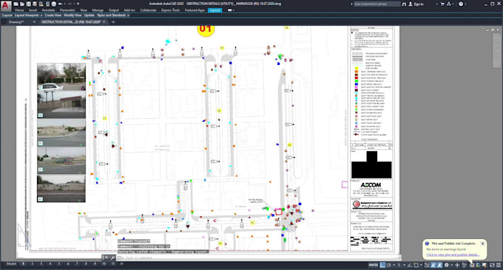Image resolution: width=503 pixels, height=270 pixels.
Task: Open the Help question mark icon
Action: click(461, 4)
